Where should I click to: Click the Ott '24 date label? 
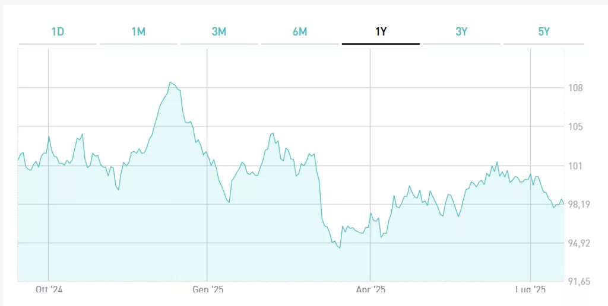(49, 290)
